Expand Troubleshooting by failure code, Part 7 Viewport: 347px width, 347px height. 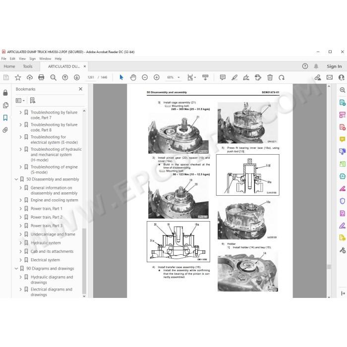(x=21, y=113)
